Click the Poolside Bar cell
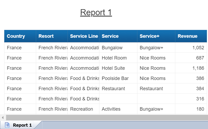The image size is (208, 129). pos(115,78)
